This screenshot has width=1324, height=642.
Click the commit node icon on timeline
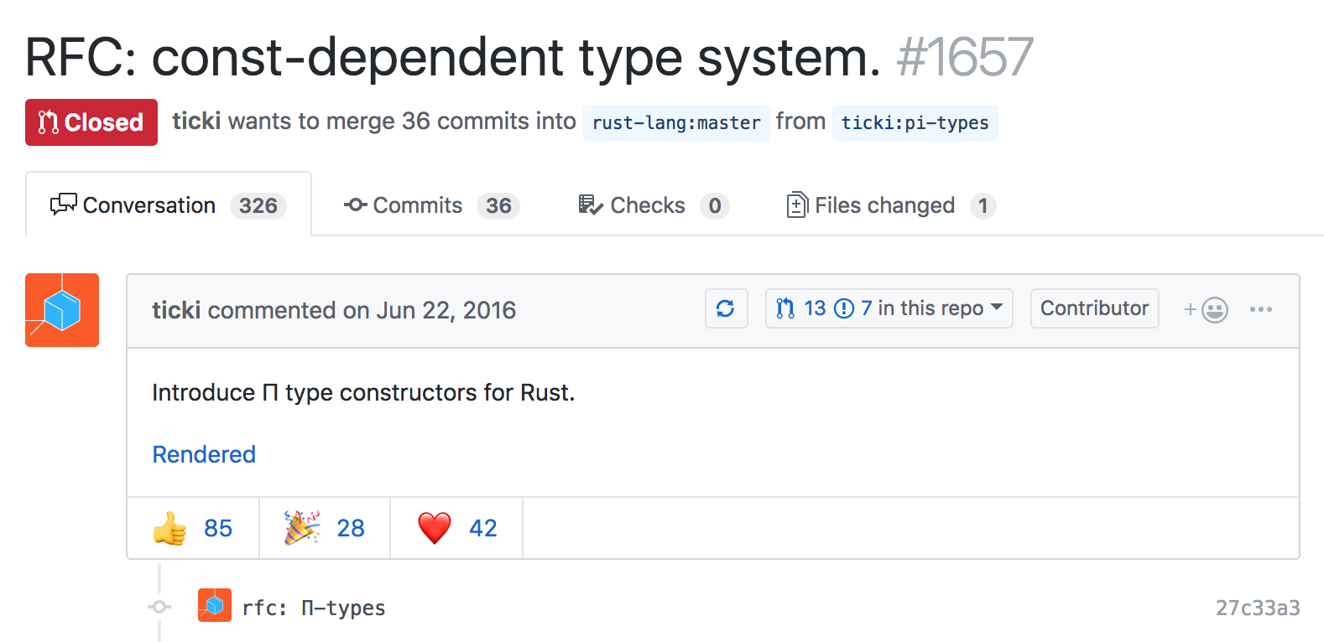tap(159, 607)
